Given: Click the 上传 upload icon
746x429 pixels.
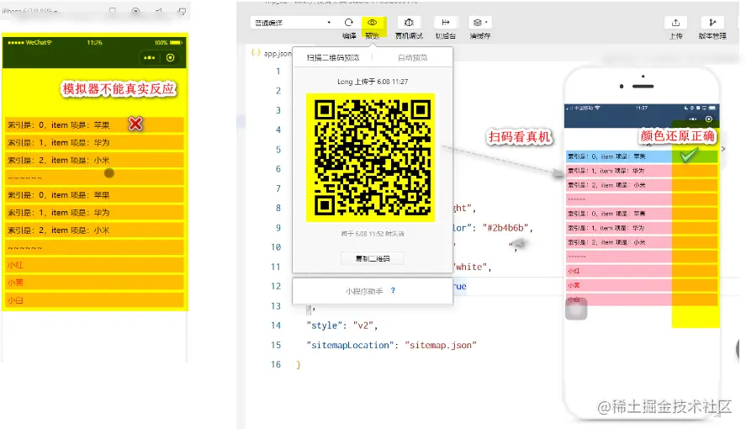Looking at the screenshot, I should [x=675, y=23].
